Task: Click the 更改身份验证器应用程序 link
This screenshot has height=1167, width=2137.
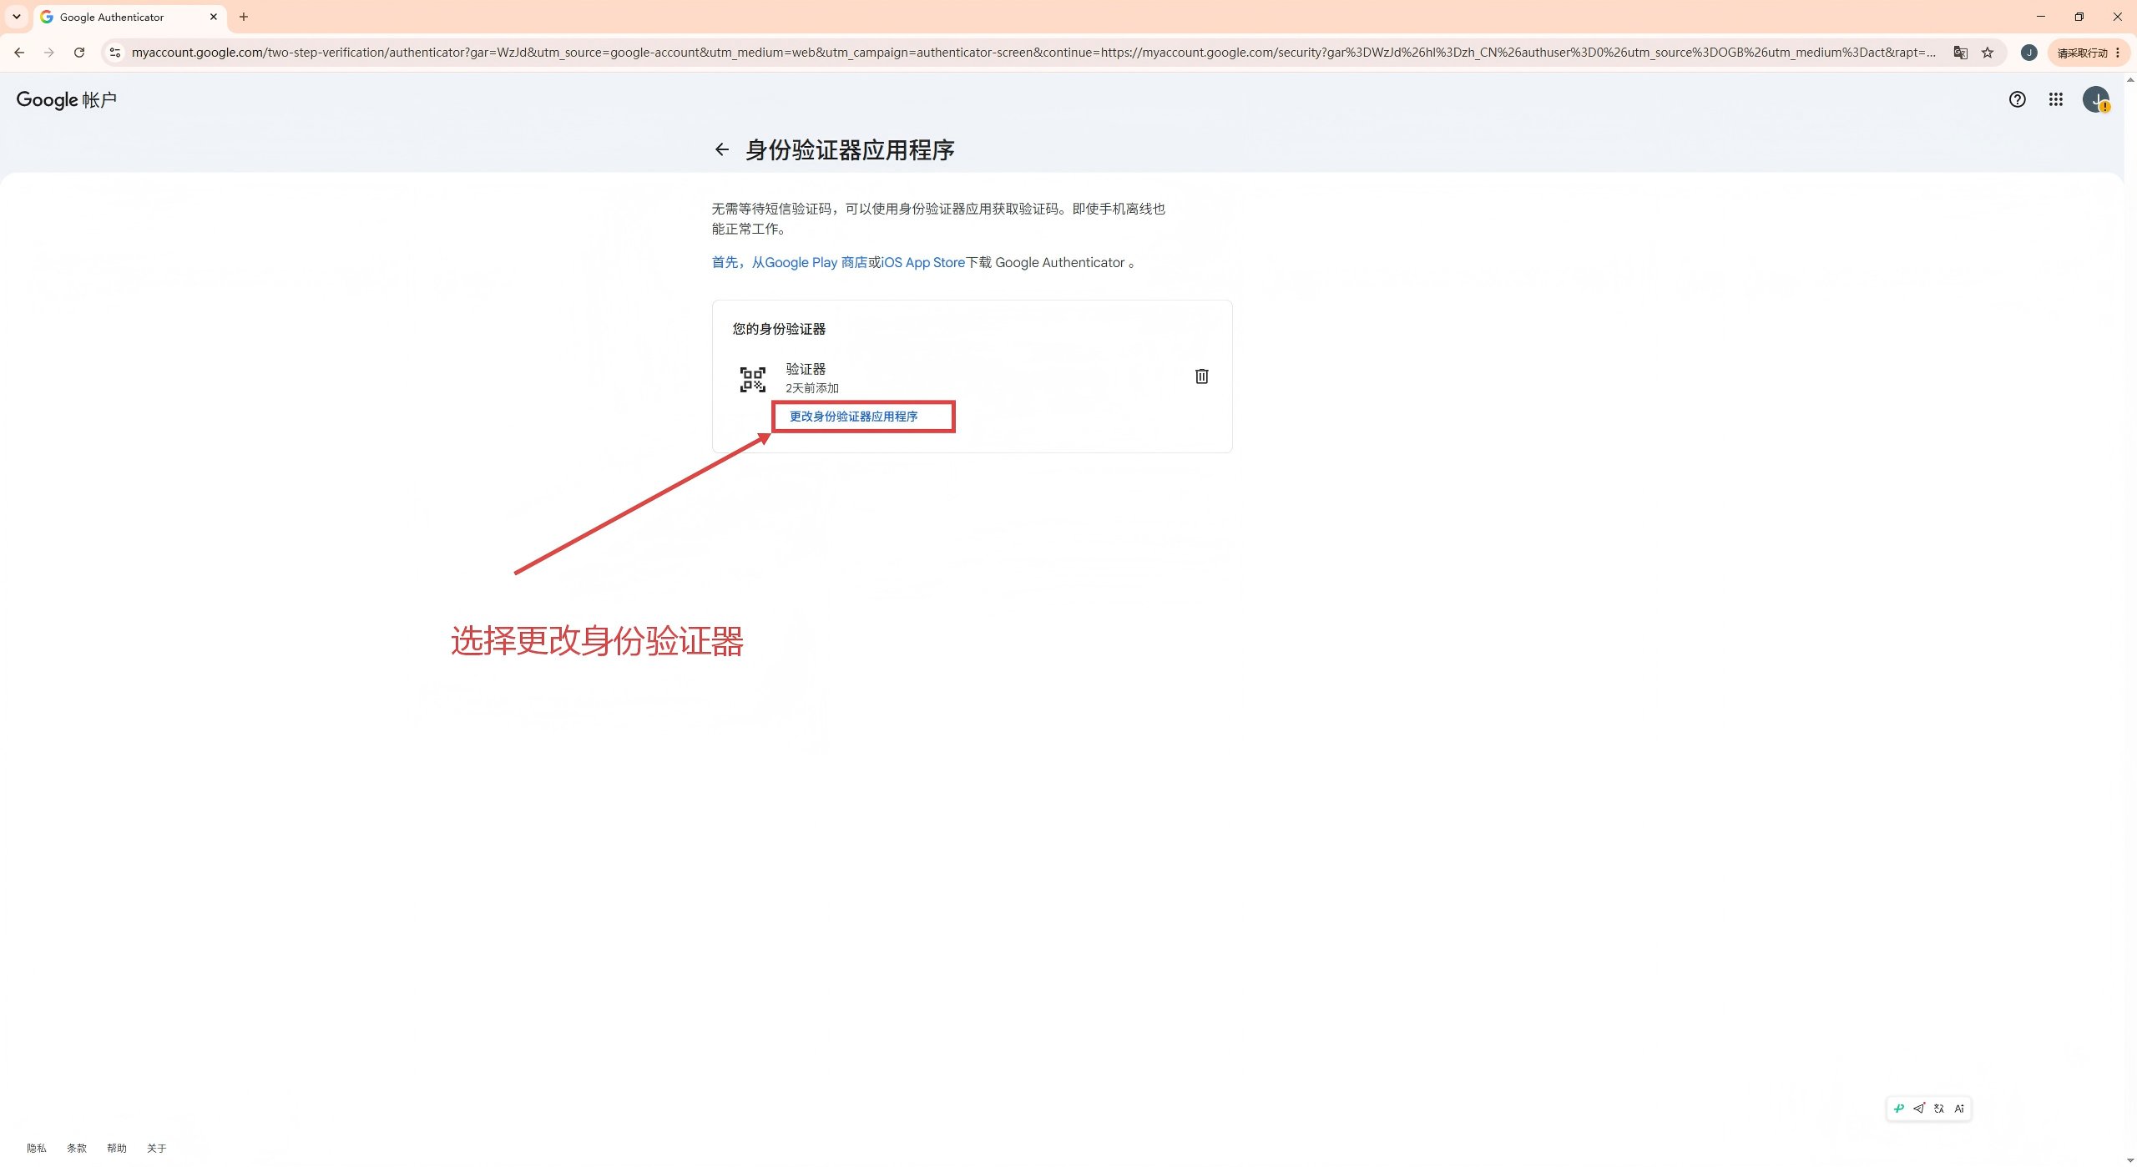Action: tap(853, 417)
